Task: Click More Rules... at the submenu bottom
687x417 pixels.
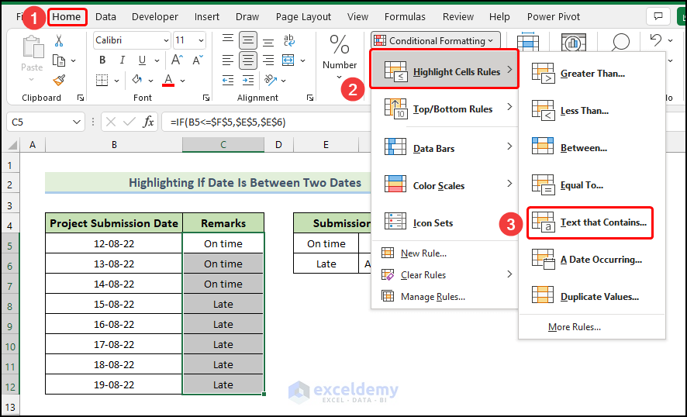Action: 592,327
